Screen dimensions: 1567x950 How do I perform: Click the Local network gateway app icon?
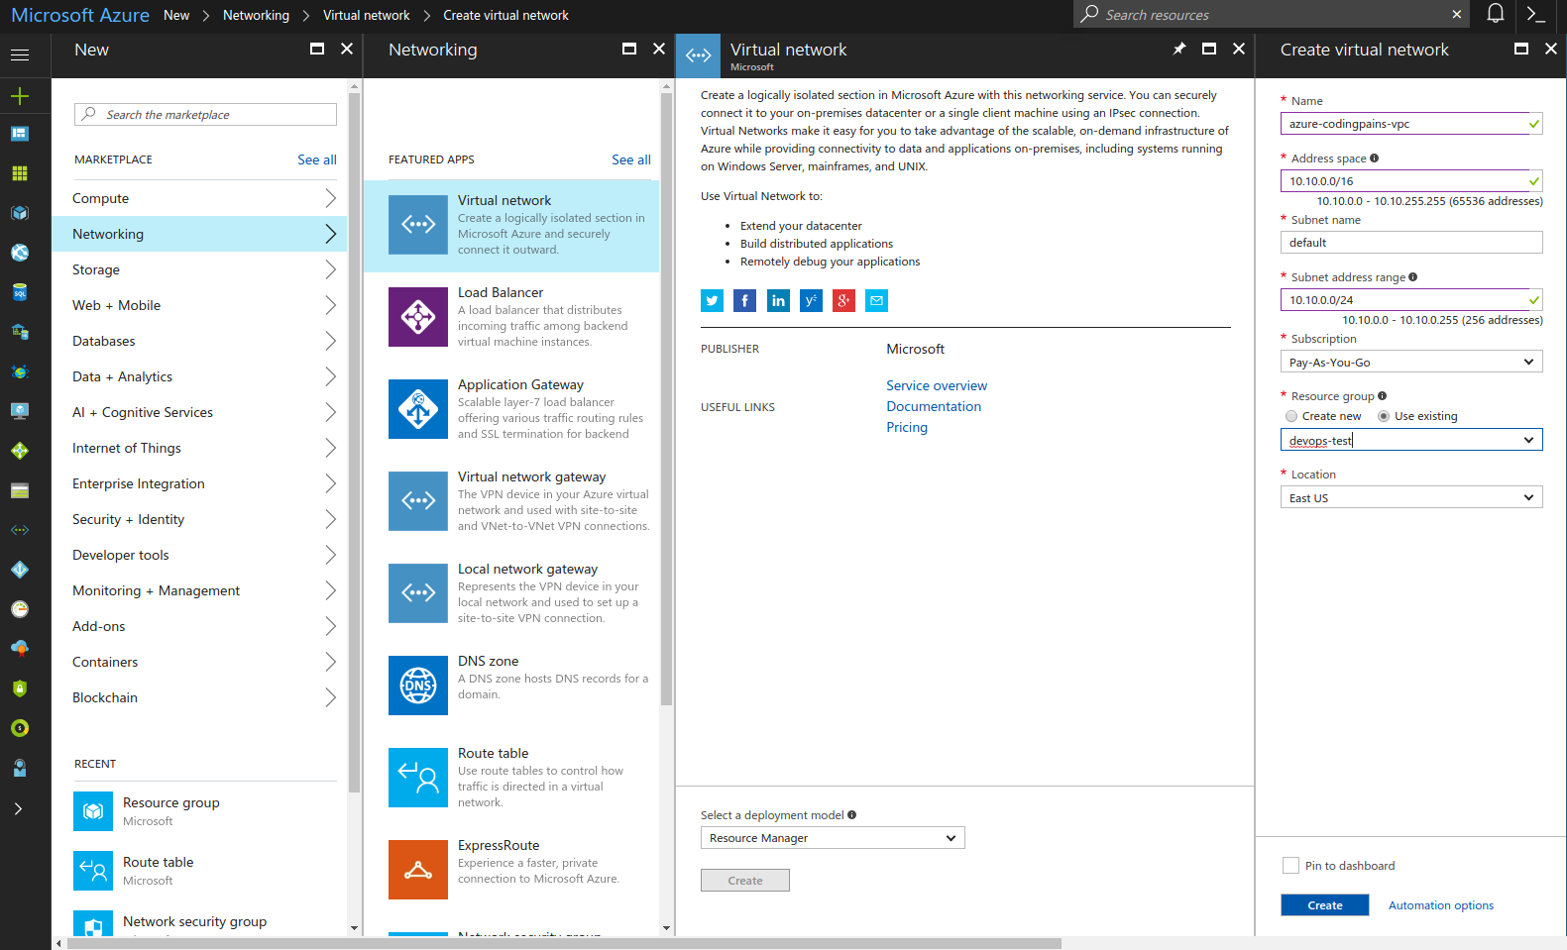pos(418,593)
